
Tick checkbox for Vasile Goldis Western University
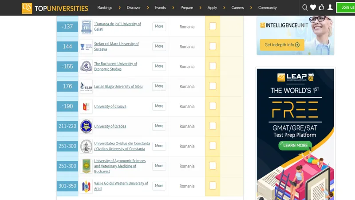point(213,185)
